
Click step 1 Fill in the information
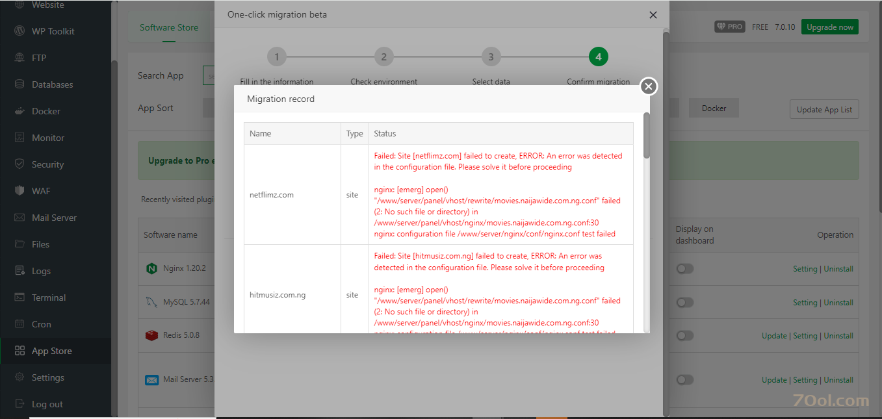276,57
